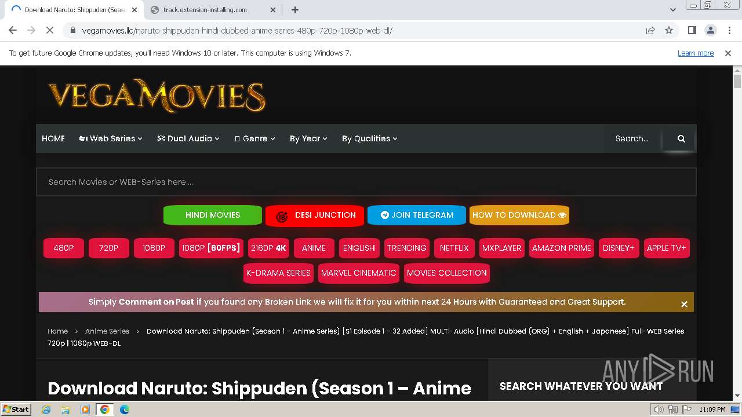
Task: Click the Home breadcrumb link
Action: click(57, 331)
